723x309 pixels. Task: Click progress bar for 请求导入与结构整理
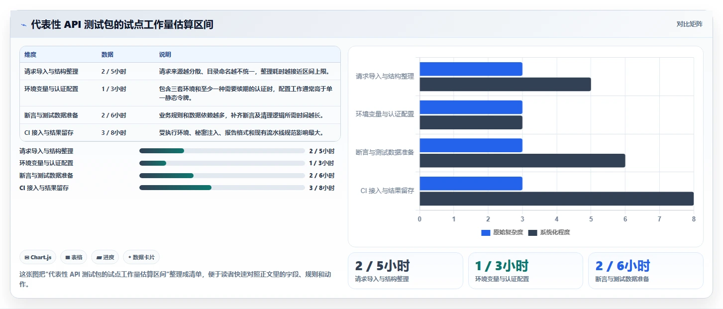click(x=222, y=151)
